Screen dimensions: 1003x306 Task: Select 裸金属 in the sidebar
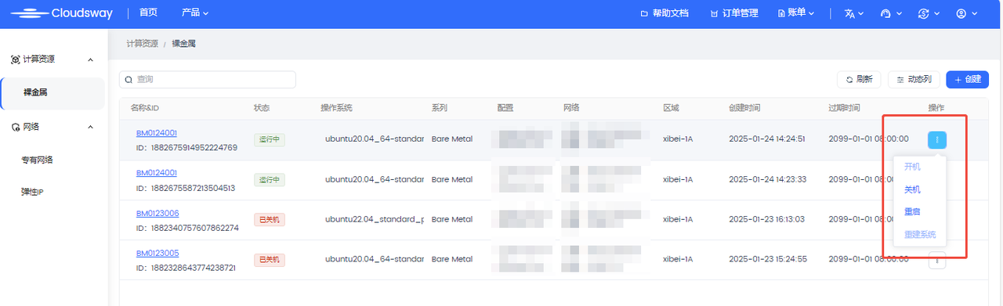(53, 93)
